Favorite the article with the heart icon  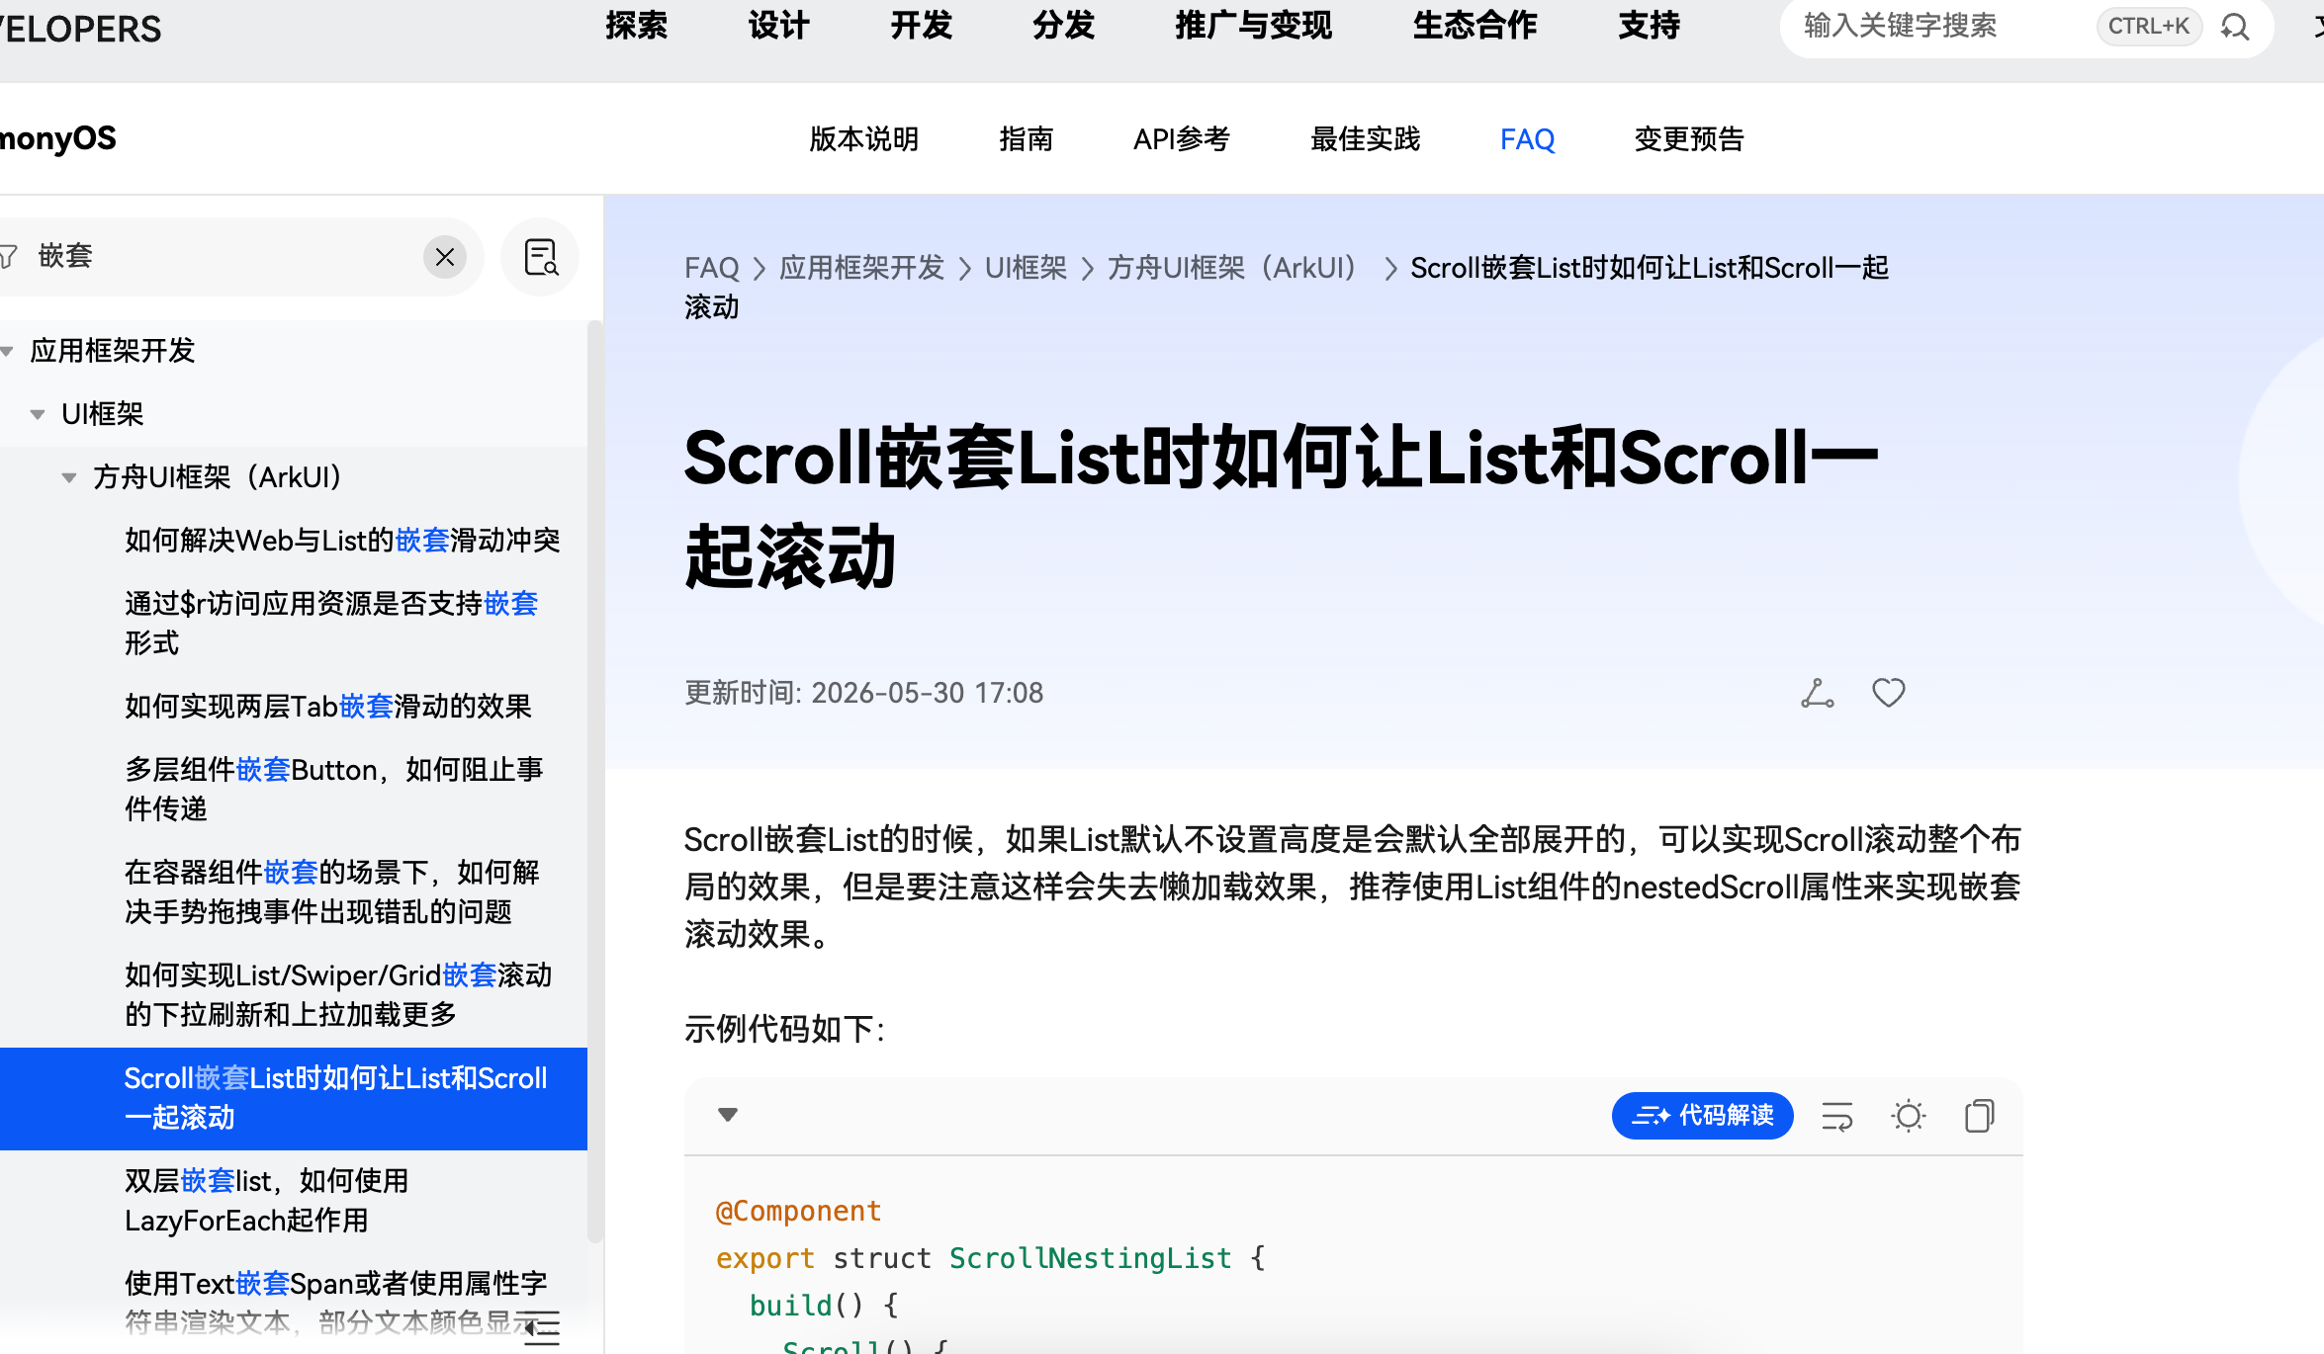pyautogui.click(x=1888, y=693)
